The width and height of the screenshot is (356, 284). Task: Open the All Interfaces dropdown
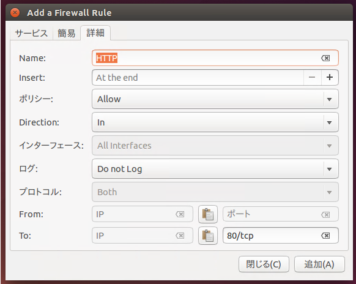tap(215, 146)
